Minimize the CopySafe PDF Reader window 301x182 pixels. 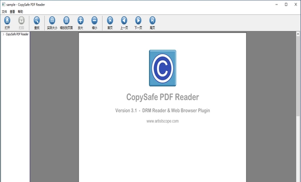[276, 5]
